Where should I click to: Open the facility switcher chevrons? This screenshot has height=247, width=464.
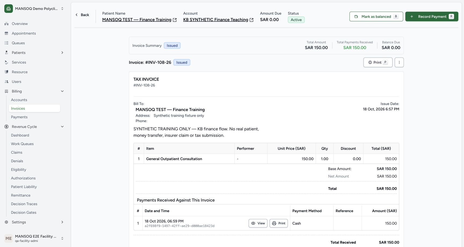(x=62, y=9)
